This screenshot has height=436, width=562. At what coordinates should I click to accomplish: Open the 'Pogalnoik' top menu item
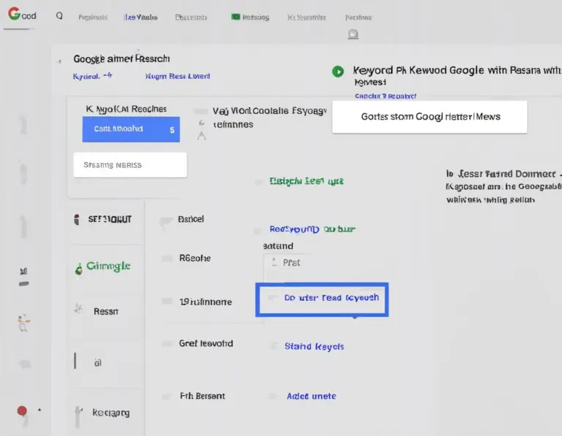coord(93,18)
